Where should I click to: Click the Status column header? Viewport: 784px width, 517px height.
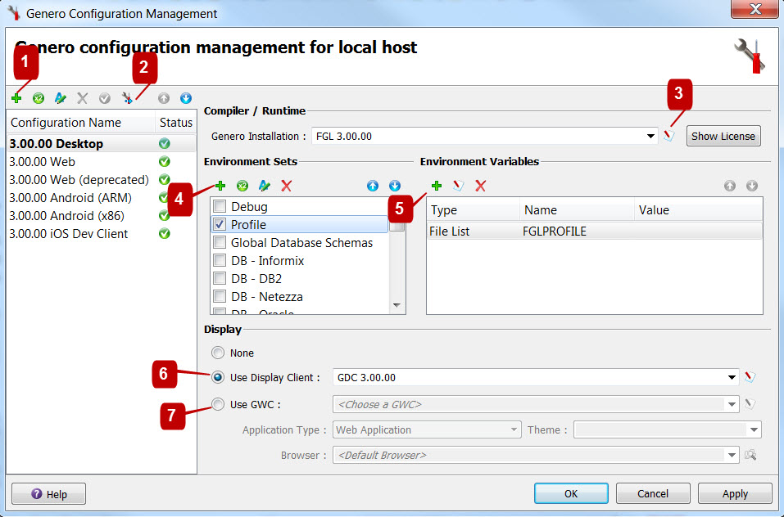(176, 123)
